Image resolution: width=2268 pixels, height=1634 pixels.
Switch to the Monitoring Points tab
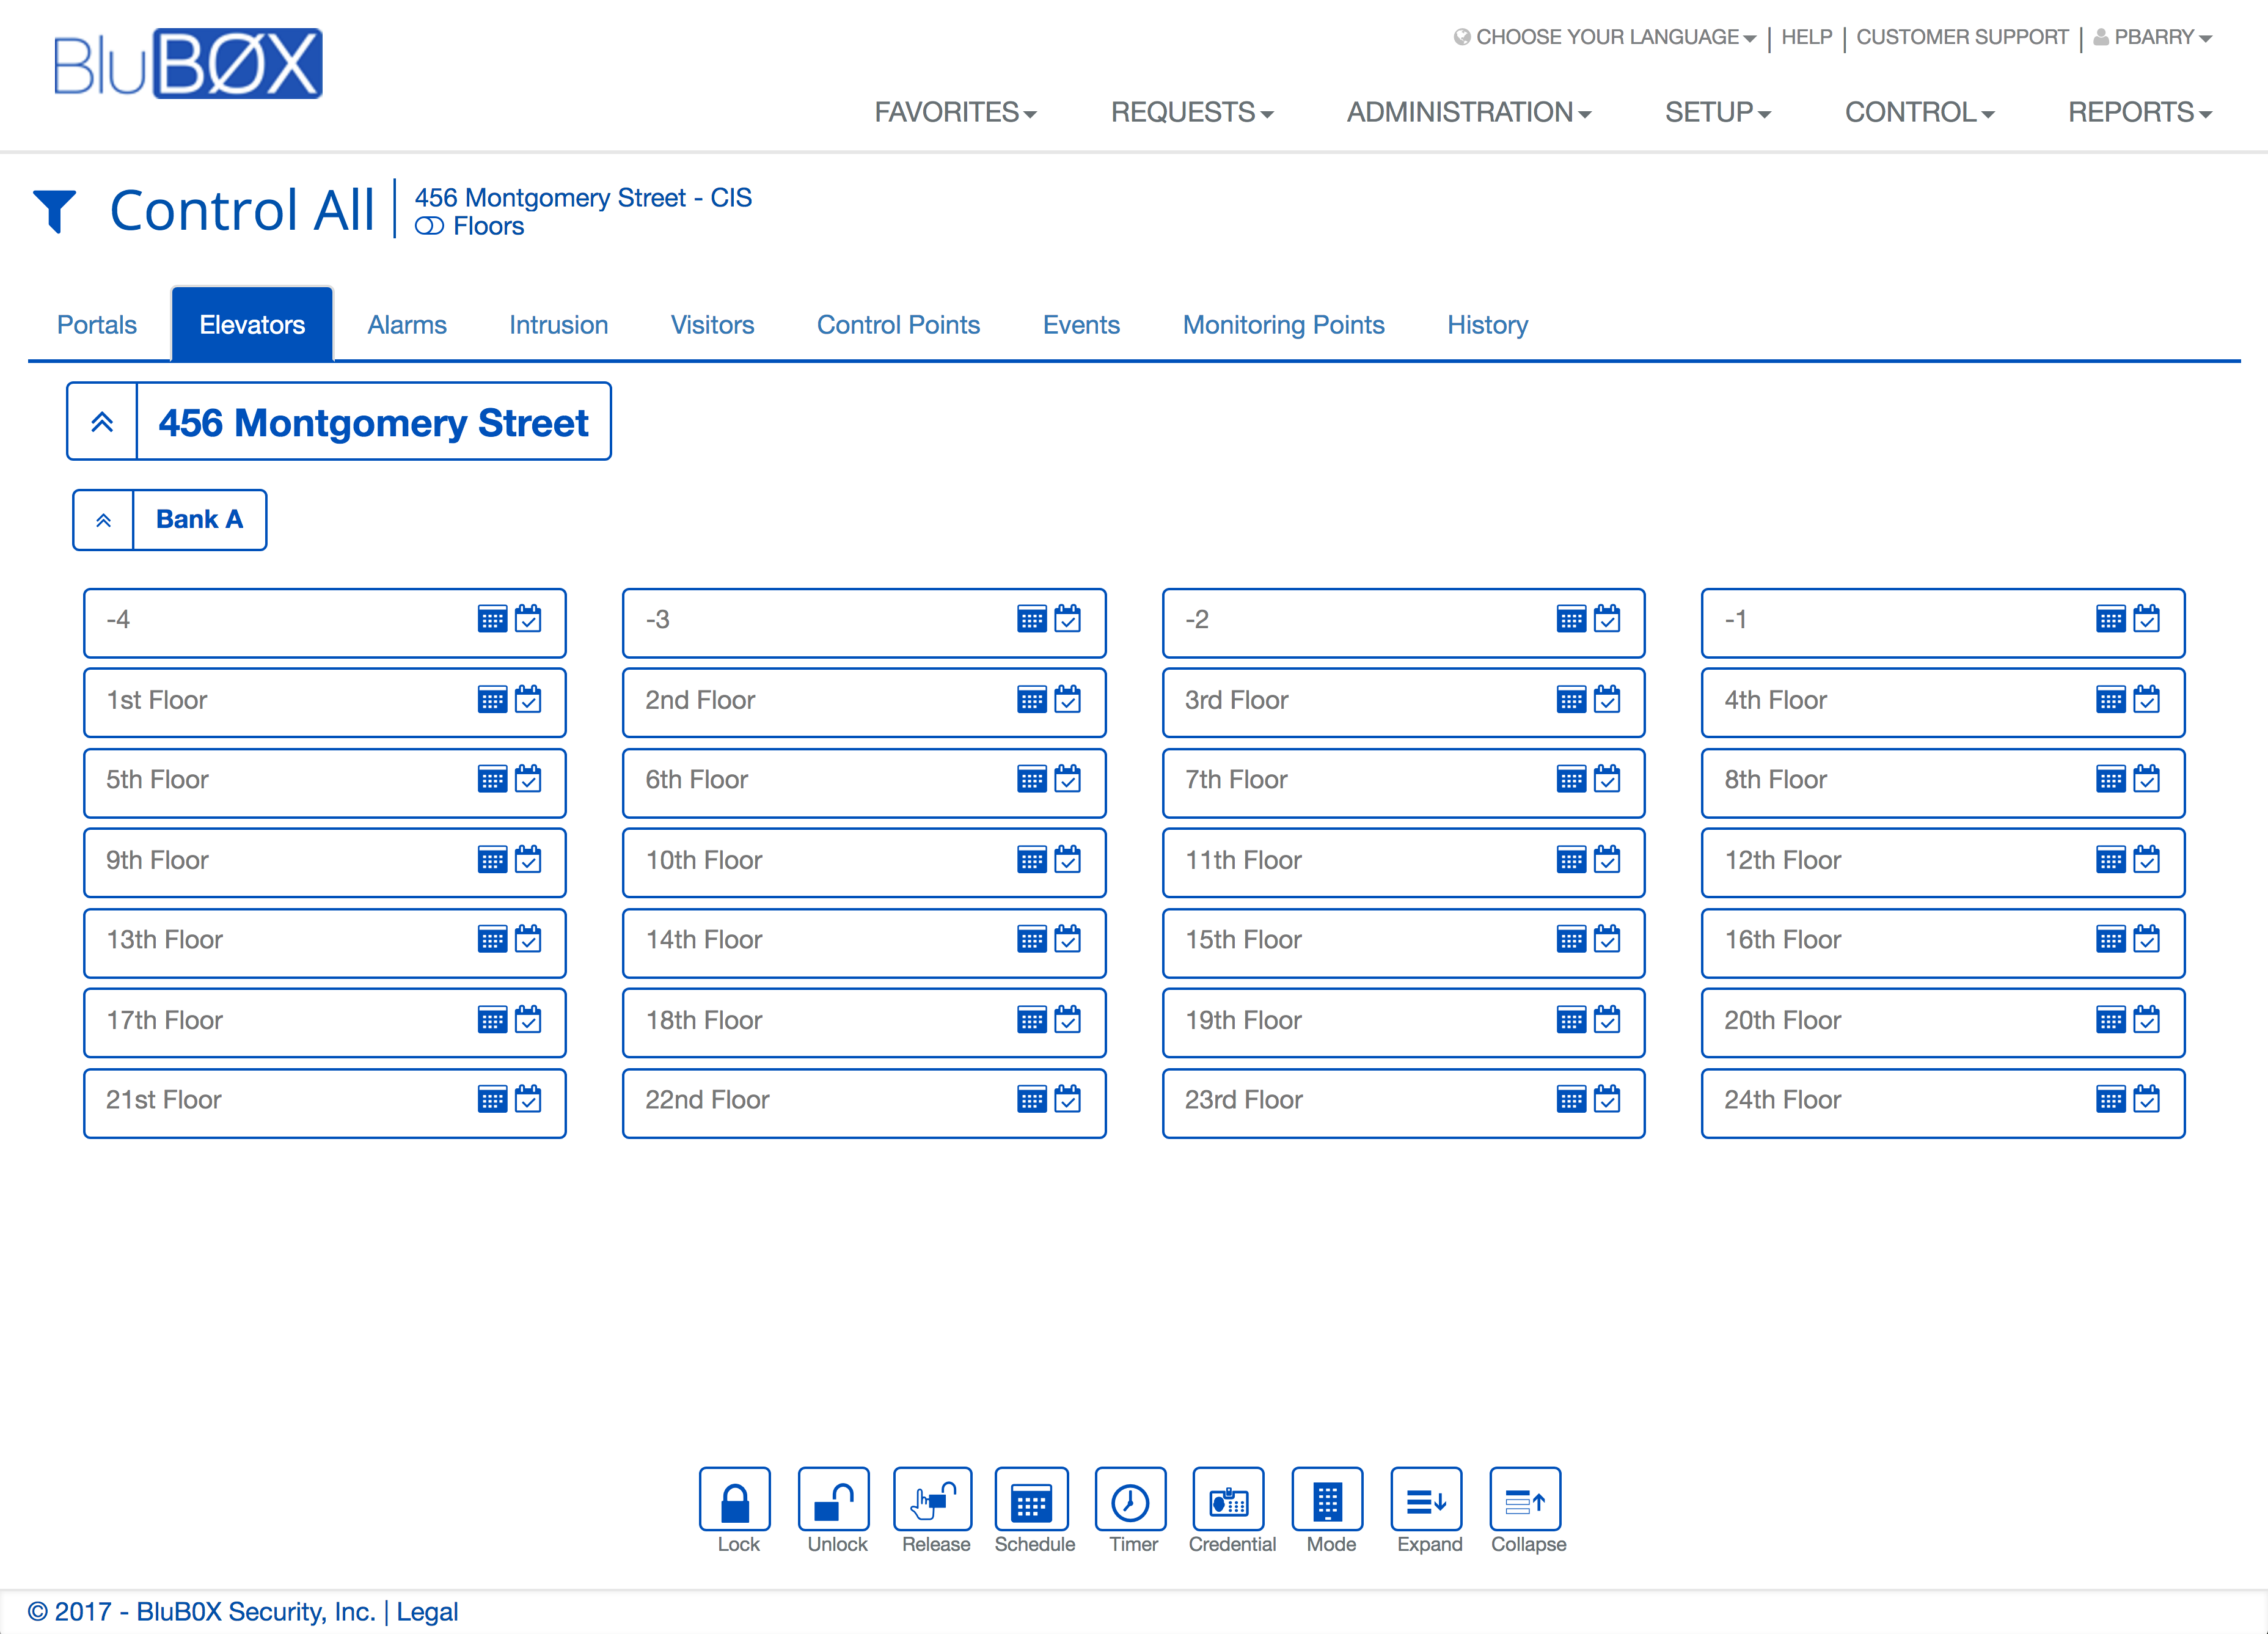(x=1283, y=325)
